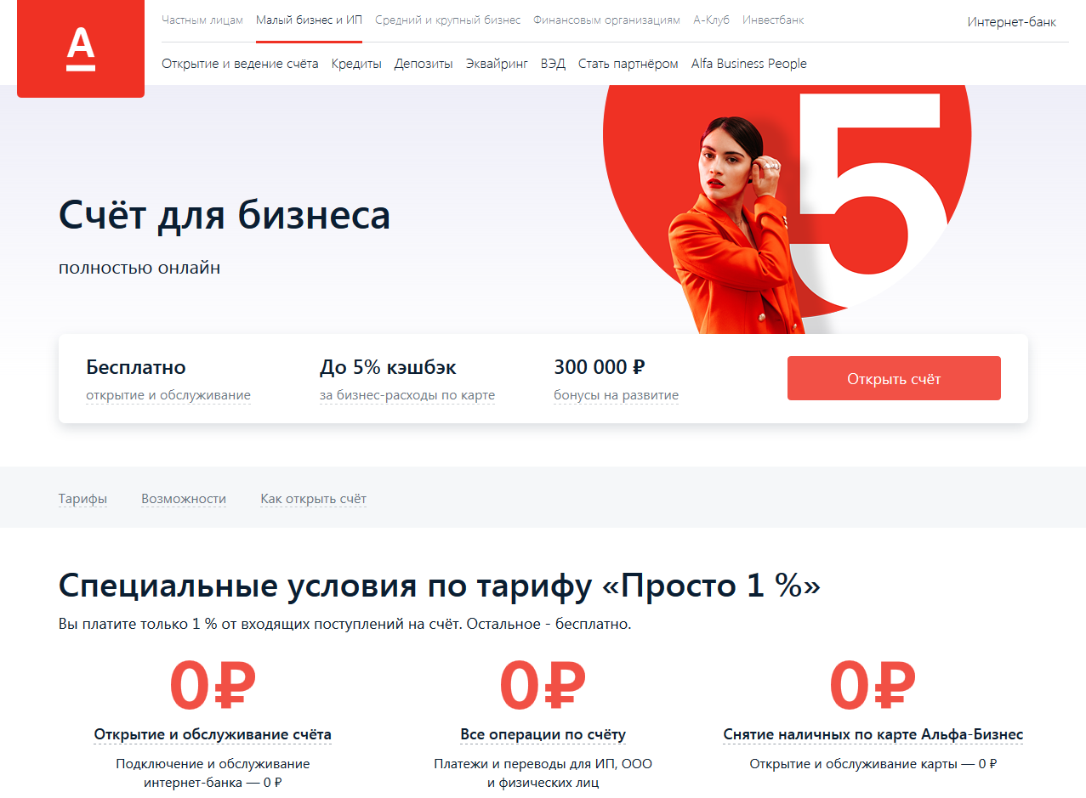
Task: Open the Частным лицам section
Action: (x=202, y=20)
